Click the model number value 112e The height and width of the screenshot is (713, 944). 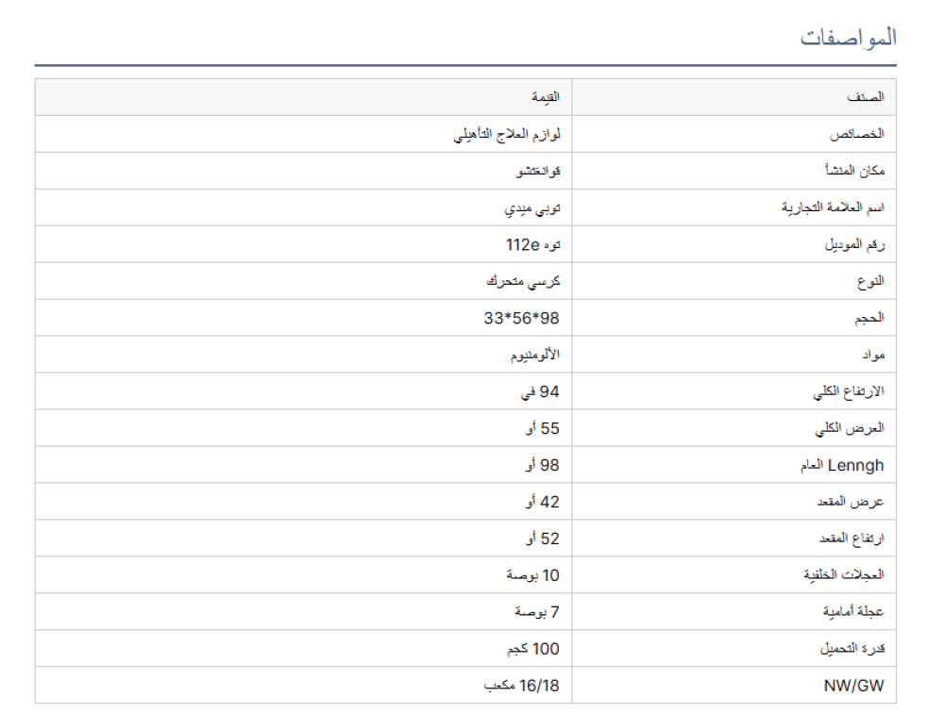tap(533, 244)
